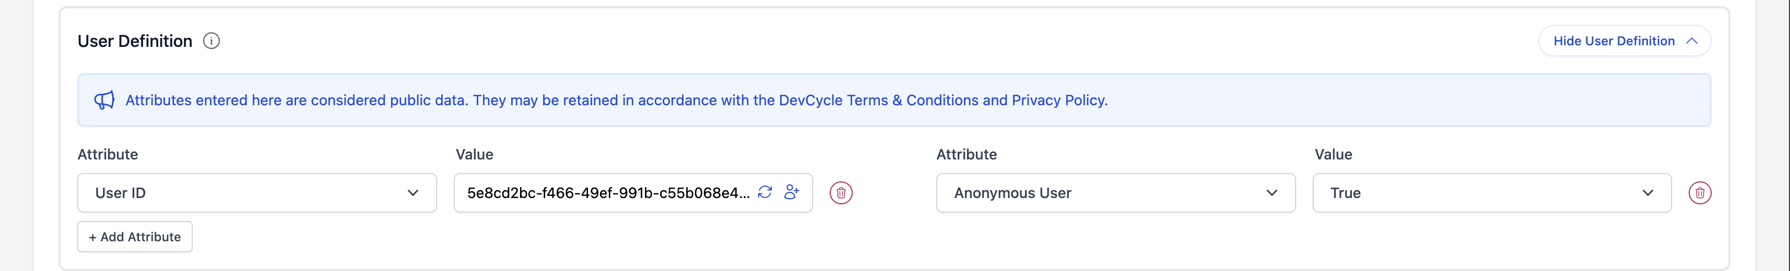Click into the User ID value text field
The width and height of the screenshot is (1790, 271).
pos(607,193)
